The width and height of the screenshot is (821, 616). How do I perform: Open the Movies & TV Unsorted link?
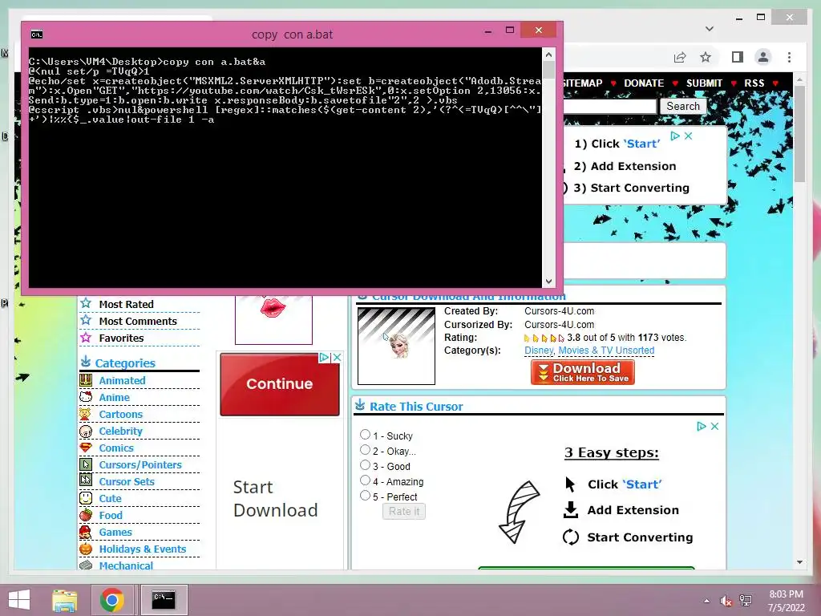click(606, 351)
